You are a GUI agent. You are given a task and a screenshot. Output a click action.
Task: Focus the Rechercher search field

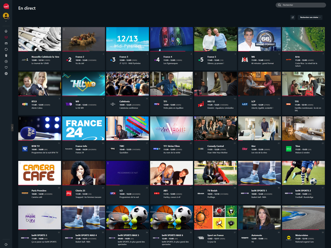pos(301,5)
